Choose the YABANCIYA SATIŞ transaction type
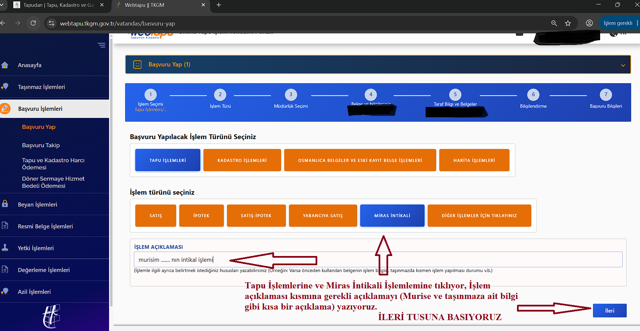 click(x=323, y=215)
